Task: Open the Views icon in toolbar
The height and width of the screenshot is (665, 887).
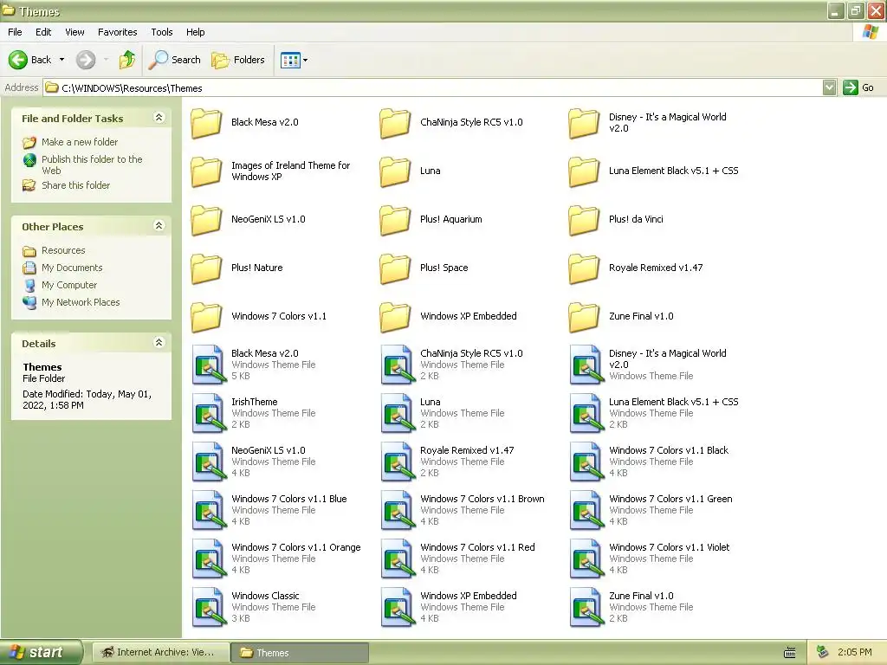Action: [290, 60]
